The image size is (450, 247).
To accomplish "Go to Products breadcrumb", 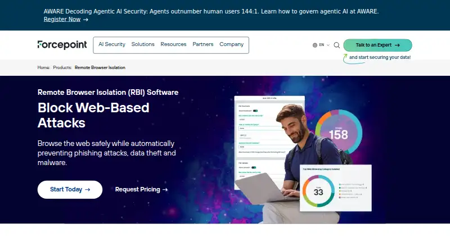I will (x=62, y=67).
